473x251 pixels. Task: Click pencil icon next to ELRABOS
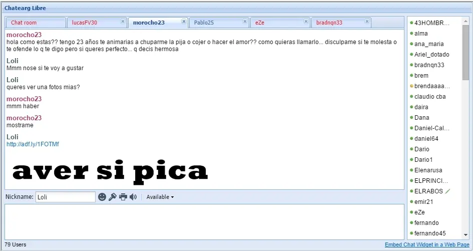click(447, 191)
